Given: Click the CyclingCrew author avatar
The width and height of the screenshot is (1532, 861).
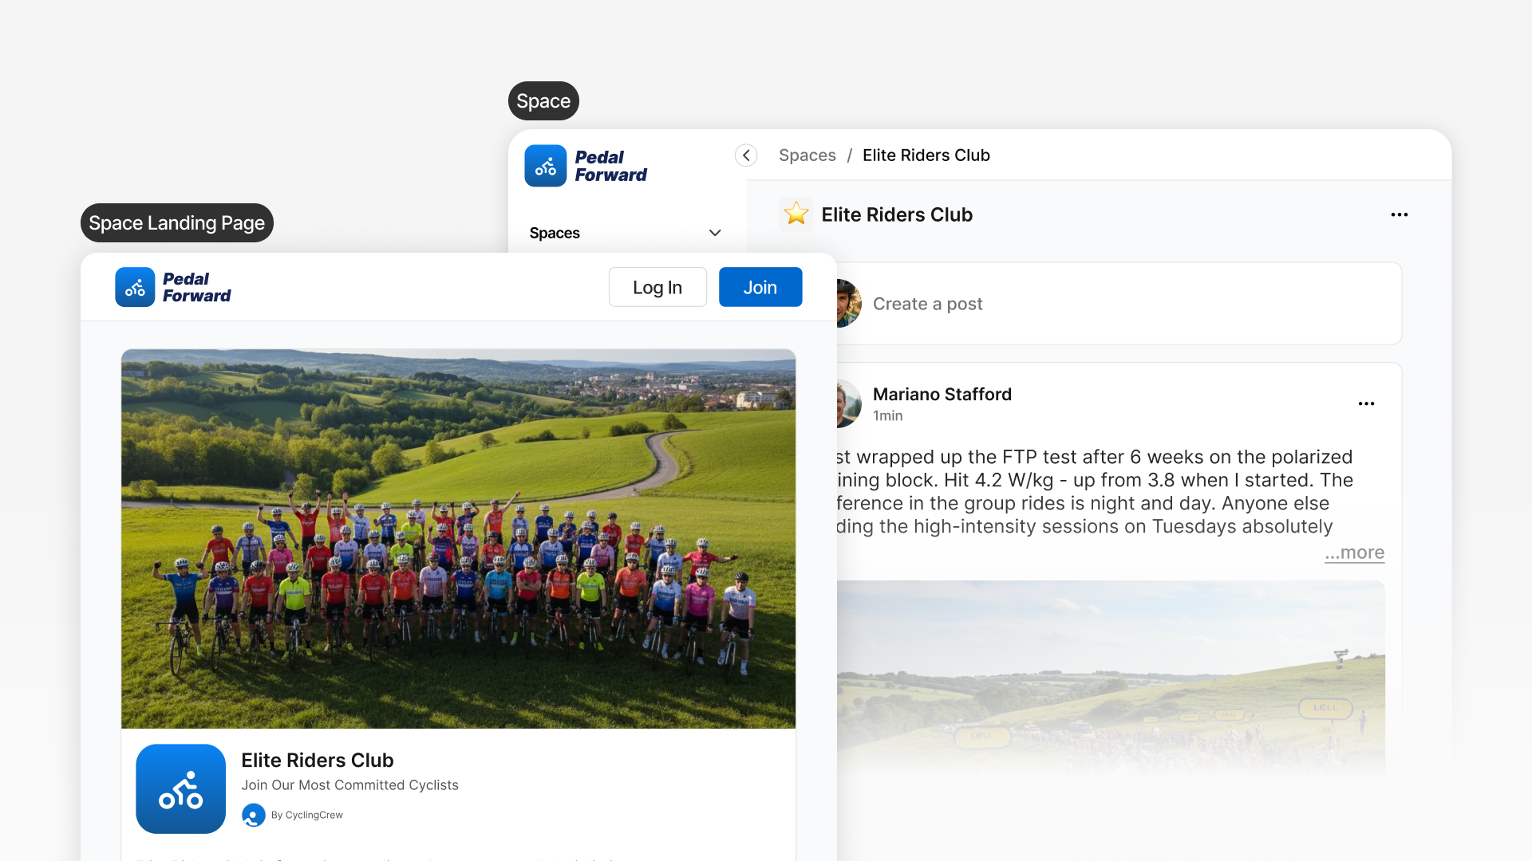Looking at the screenshot, I should pyautogui.click(x=254, y=815).
